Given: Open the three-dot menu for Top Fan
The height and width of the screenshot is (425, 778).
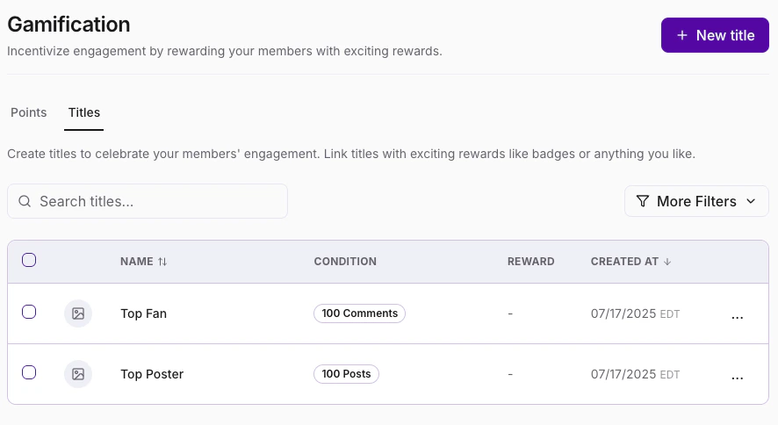Looking at the screenshot, I should 738,315.
